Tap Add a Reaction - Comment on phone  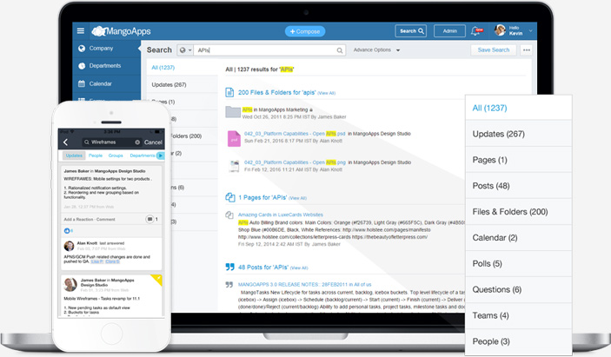pos(90,220)
